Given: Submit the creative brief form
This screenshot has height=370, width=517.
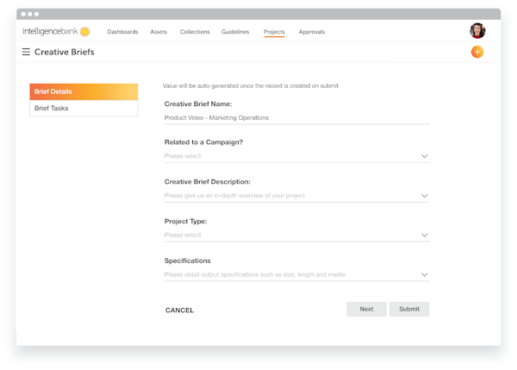Looking at the screenshot, I should (x=409, y=309).
